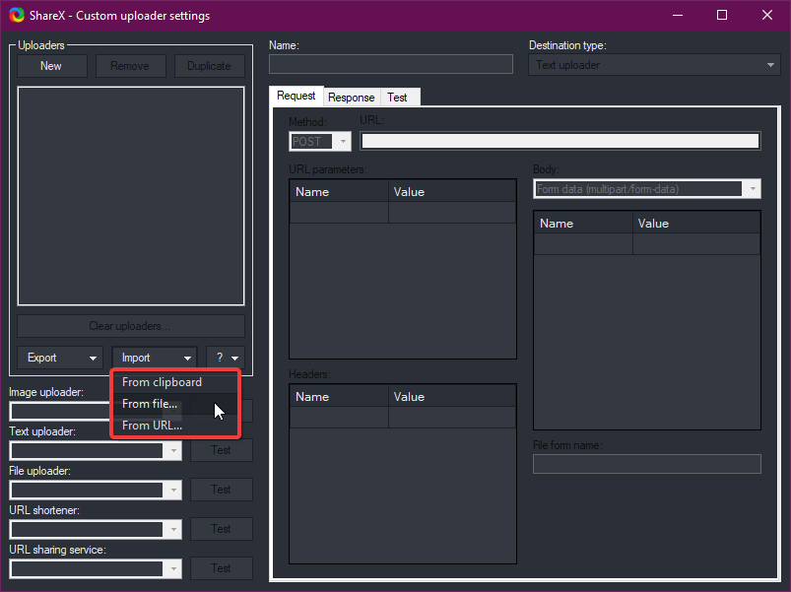This screenshot has height=592, width=791.
Task: Open the Body type dropdown
Action: (647, 189)
